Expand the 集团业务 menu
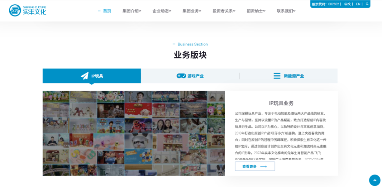Viewport: 382px width, 187px height. coord(192,11)
